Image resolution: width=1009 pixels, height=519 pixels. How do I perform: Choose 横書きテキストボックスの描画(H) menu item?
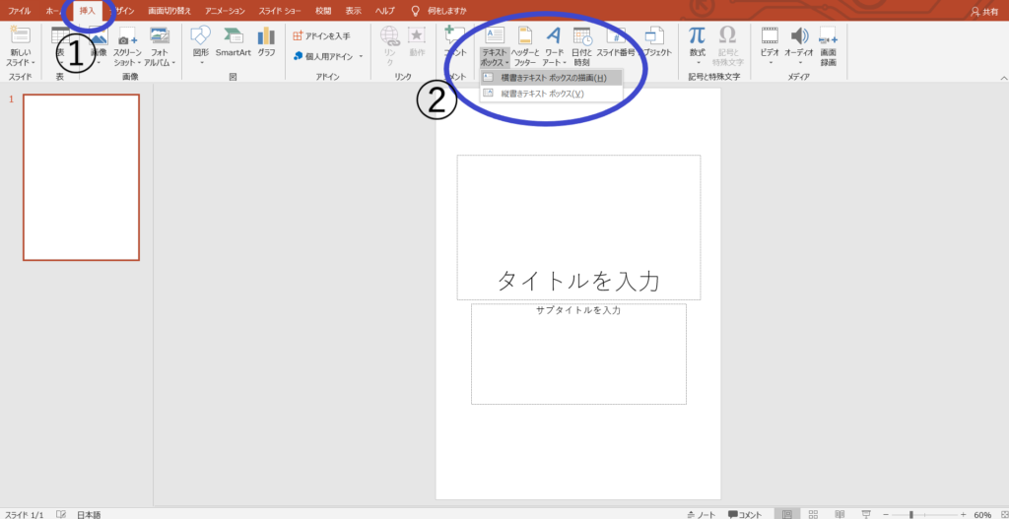point(552,78)
